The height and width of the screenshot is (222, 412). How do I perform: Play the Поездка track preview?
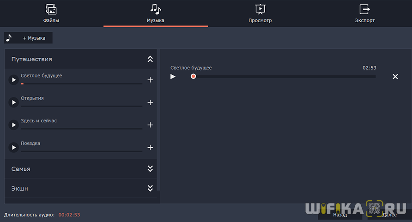click(14, 148)
